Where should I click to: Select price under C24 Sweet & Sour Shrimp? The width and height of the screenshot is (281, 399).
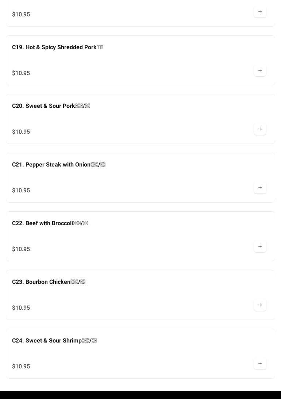pos(21,367)
